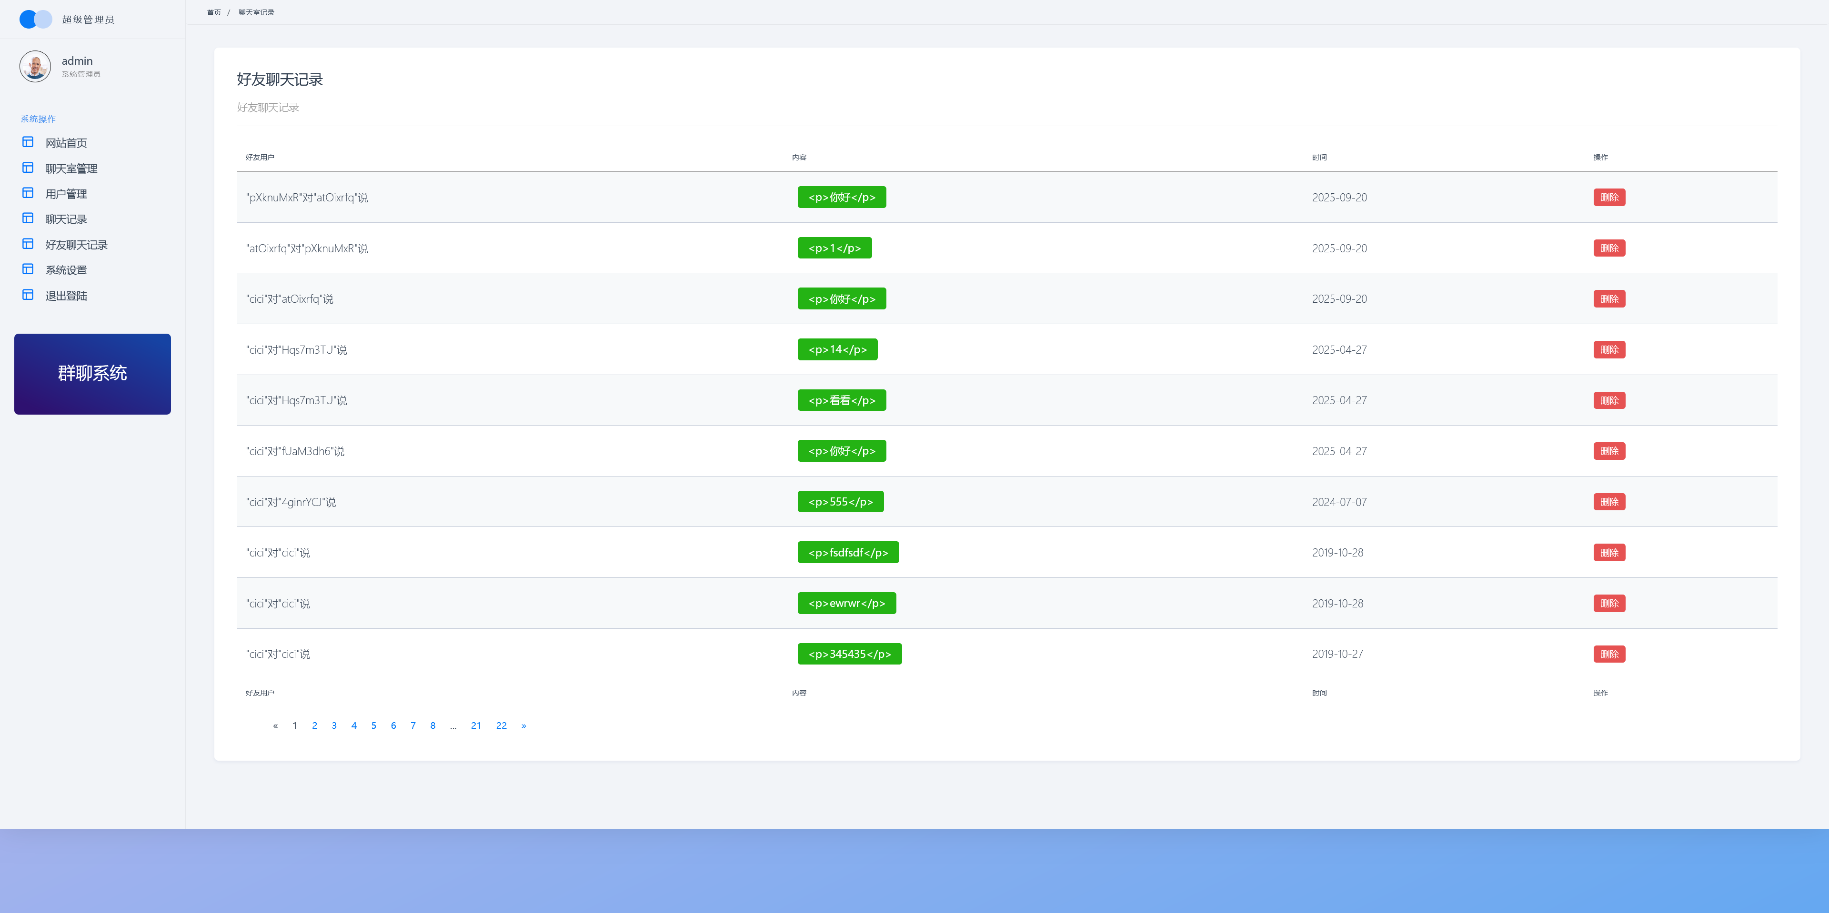Viewport: 1829px width, 913px height.
Task: Delete the fsdfsdf message row
Action: 1609,553
